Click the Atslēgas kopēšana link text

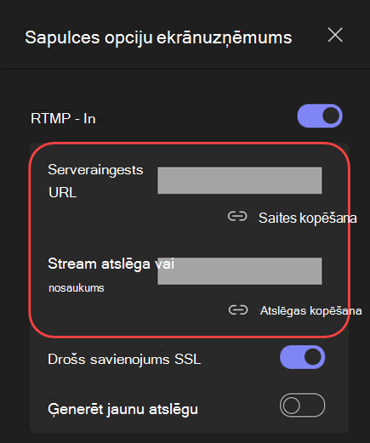click(x=311, y=310)
